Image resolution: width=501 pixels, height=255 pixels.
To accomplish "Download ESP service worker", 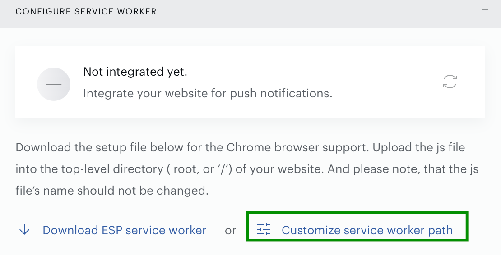I will click(124, 230).
